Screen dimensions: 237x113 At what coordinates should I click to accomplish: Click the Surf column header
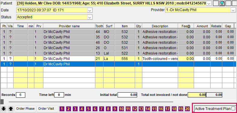click(x=109, y=26)
